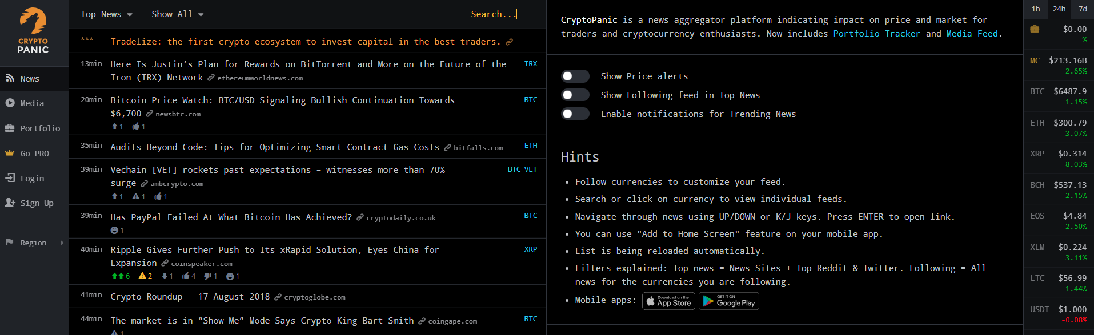Go to Media in the sidebar
This screenshot has width=1094, height=335.
(x=34, y=103)
